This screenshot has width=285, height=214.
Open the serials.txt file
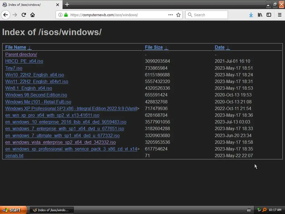[x=14, y=155]
